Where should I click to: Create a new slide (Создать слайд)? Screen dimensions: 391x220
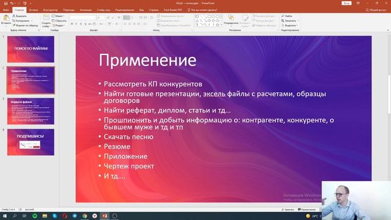pos(46,21)
